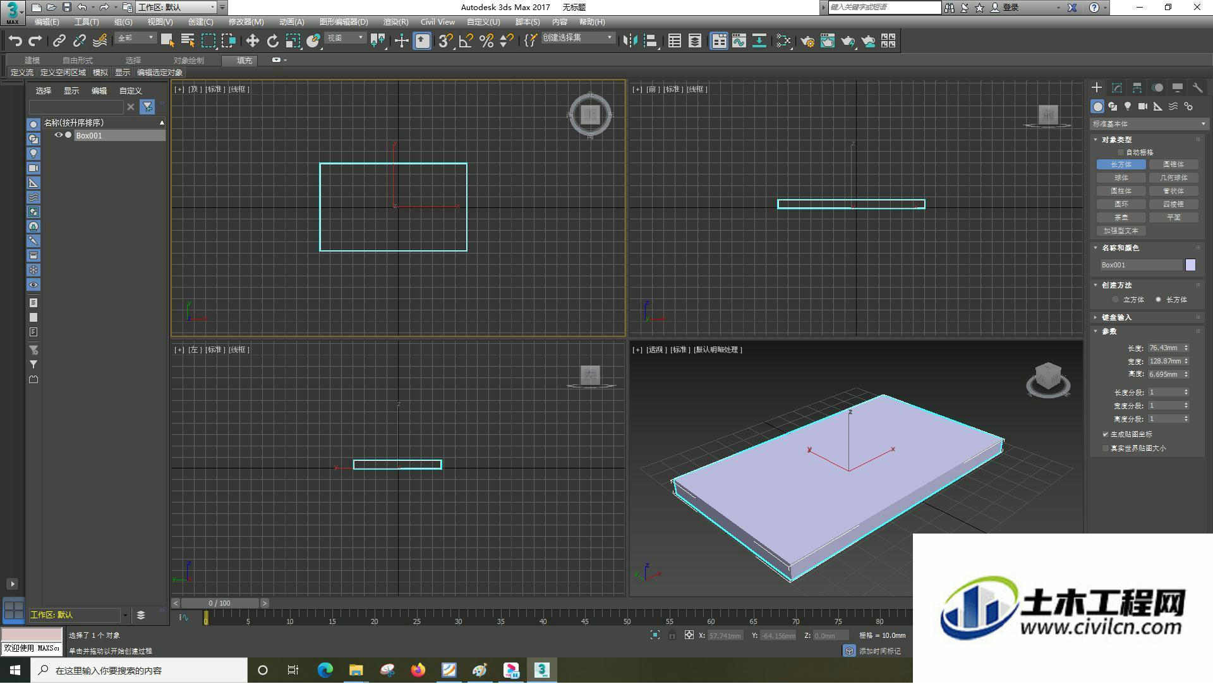Screen dimensions: 1213x684
Task: Select the Select and Link tool
Action: click(59, 41)
